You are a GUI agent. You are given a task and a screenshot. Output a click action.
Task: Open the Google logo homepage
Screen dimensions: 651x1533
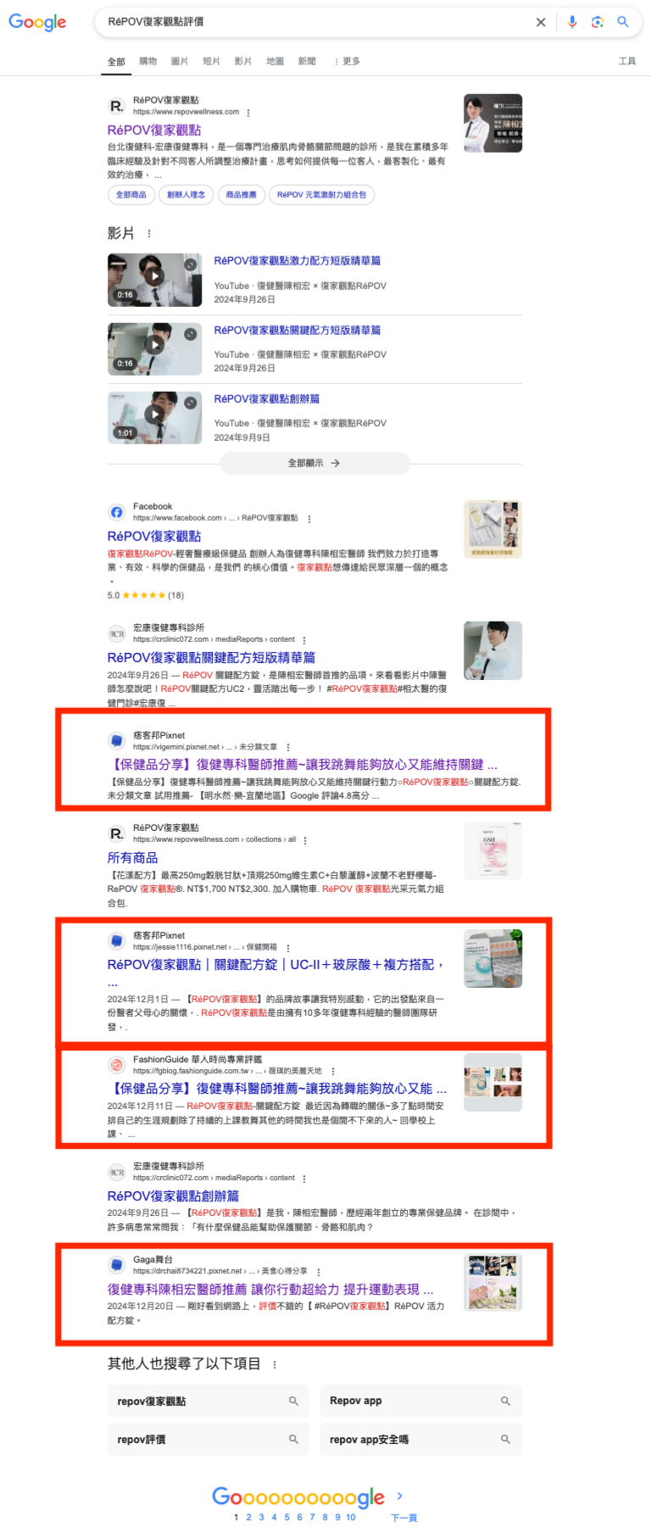point(37,23)
